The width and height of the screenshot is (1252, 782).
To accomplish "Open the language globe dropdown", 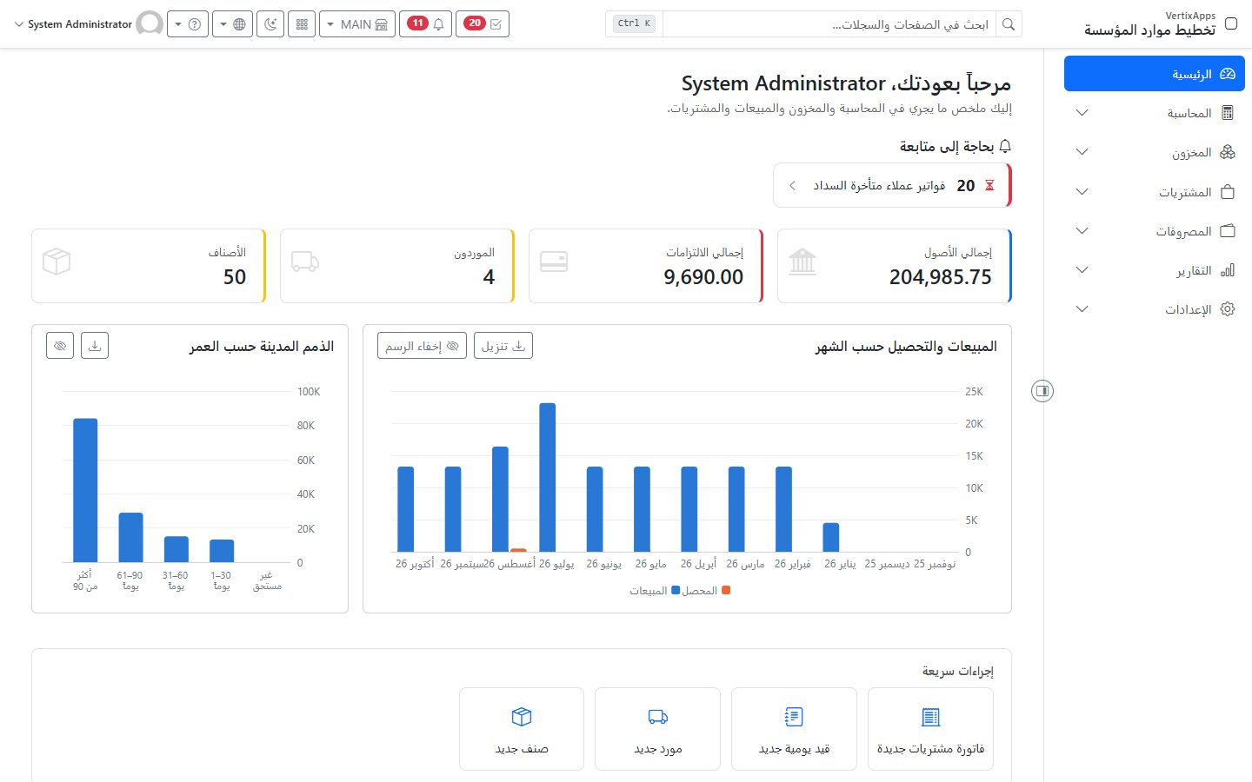I will 232,24.
